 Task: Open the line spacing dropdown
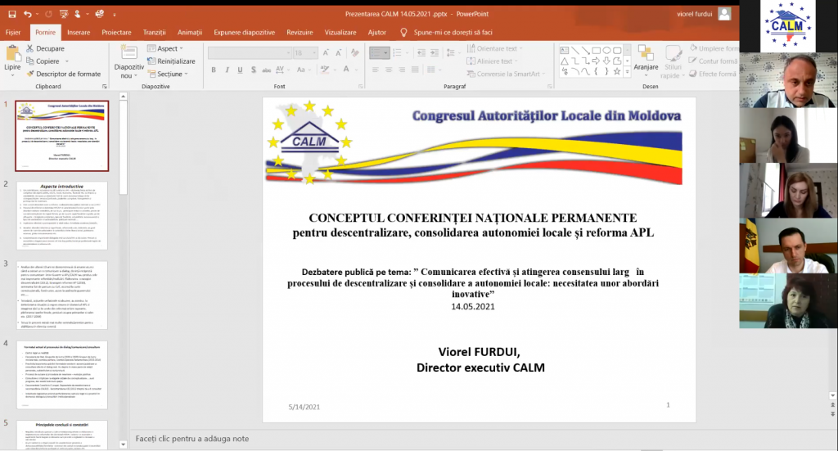(x=453, y=52)
